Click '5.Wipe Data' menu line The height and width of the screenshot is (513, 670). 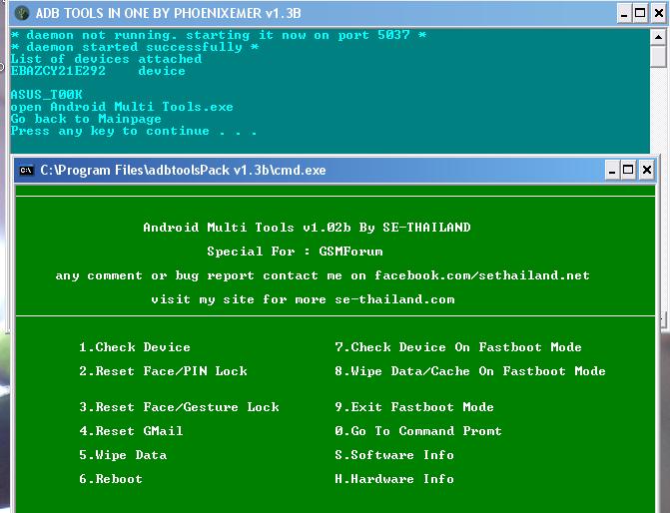click(123, 454)
